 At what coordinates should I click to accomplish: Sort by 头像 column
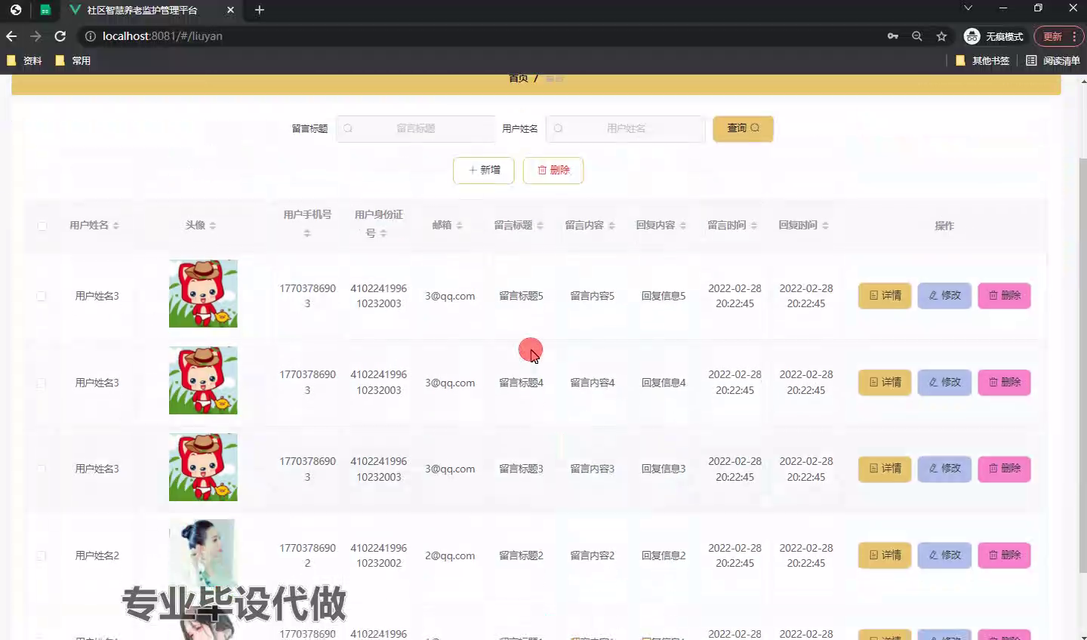click(x=213, y=226)
